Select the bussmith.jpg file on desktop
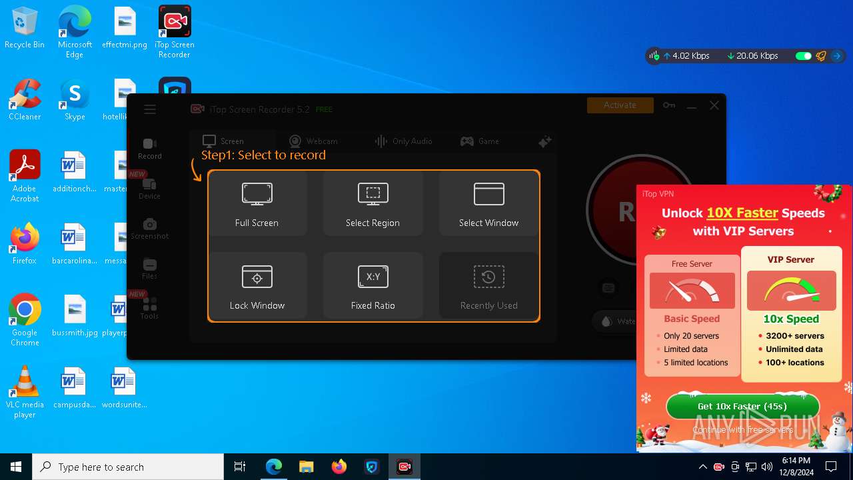This screenshot has width=853, height=480. [x=75, y=316]
